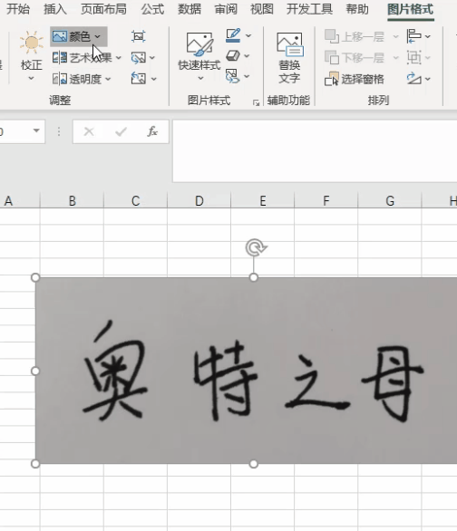The width and height of the screenshot is (457, 531).
Task: Open the 快速样式 quick styles gallery
Action: click(x=199, y=56)
